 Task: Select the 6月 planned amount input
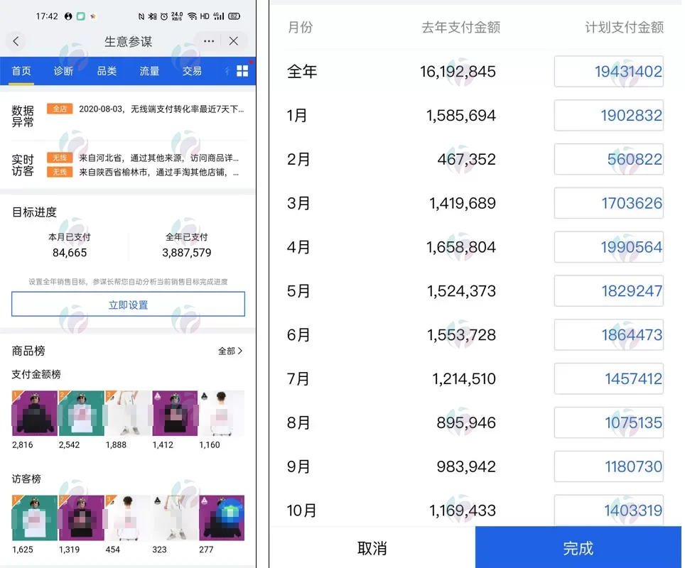(x=609, y=335)
